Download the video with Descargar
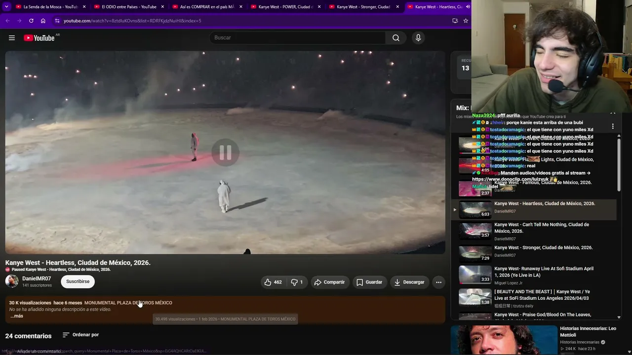Viewport: 632px width, 355px height. [409, 282]
